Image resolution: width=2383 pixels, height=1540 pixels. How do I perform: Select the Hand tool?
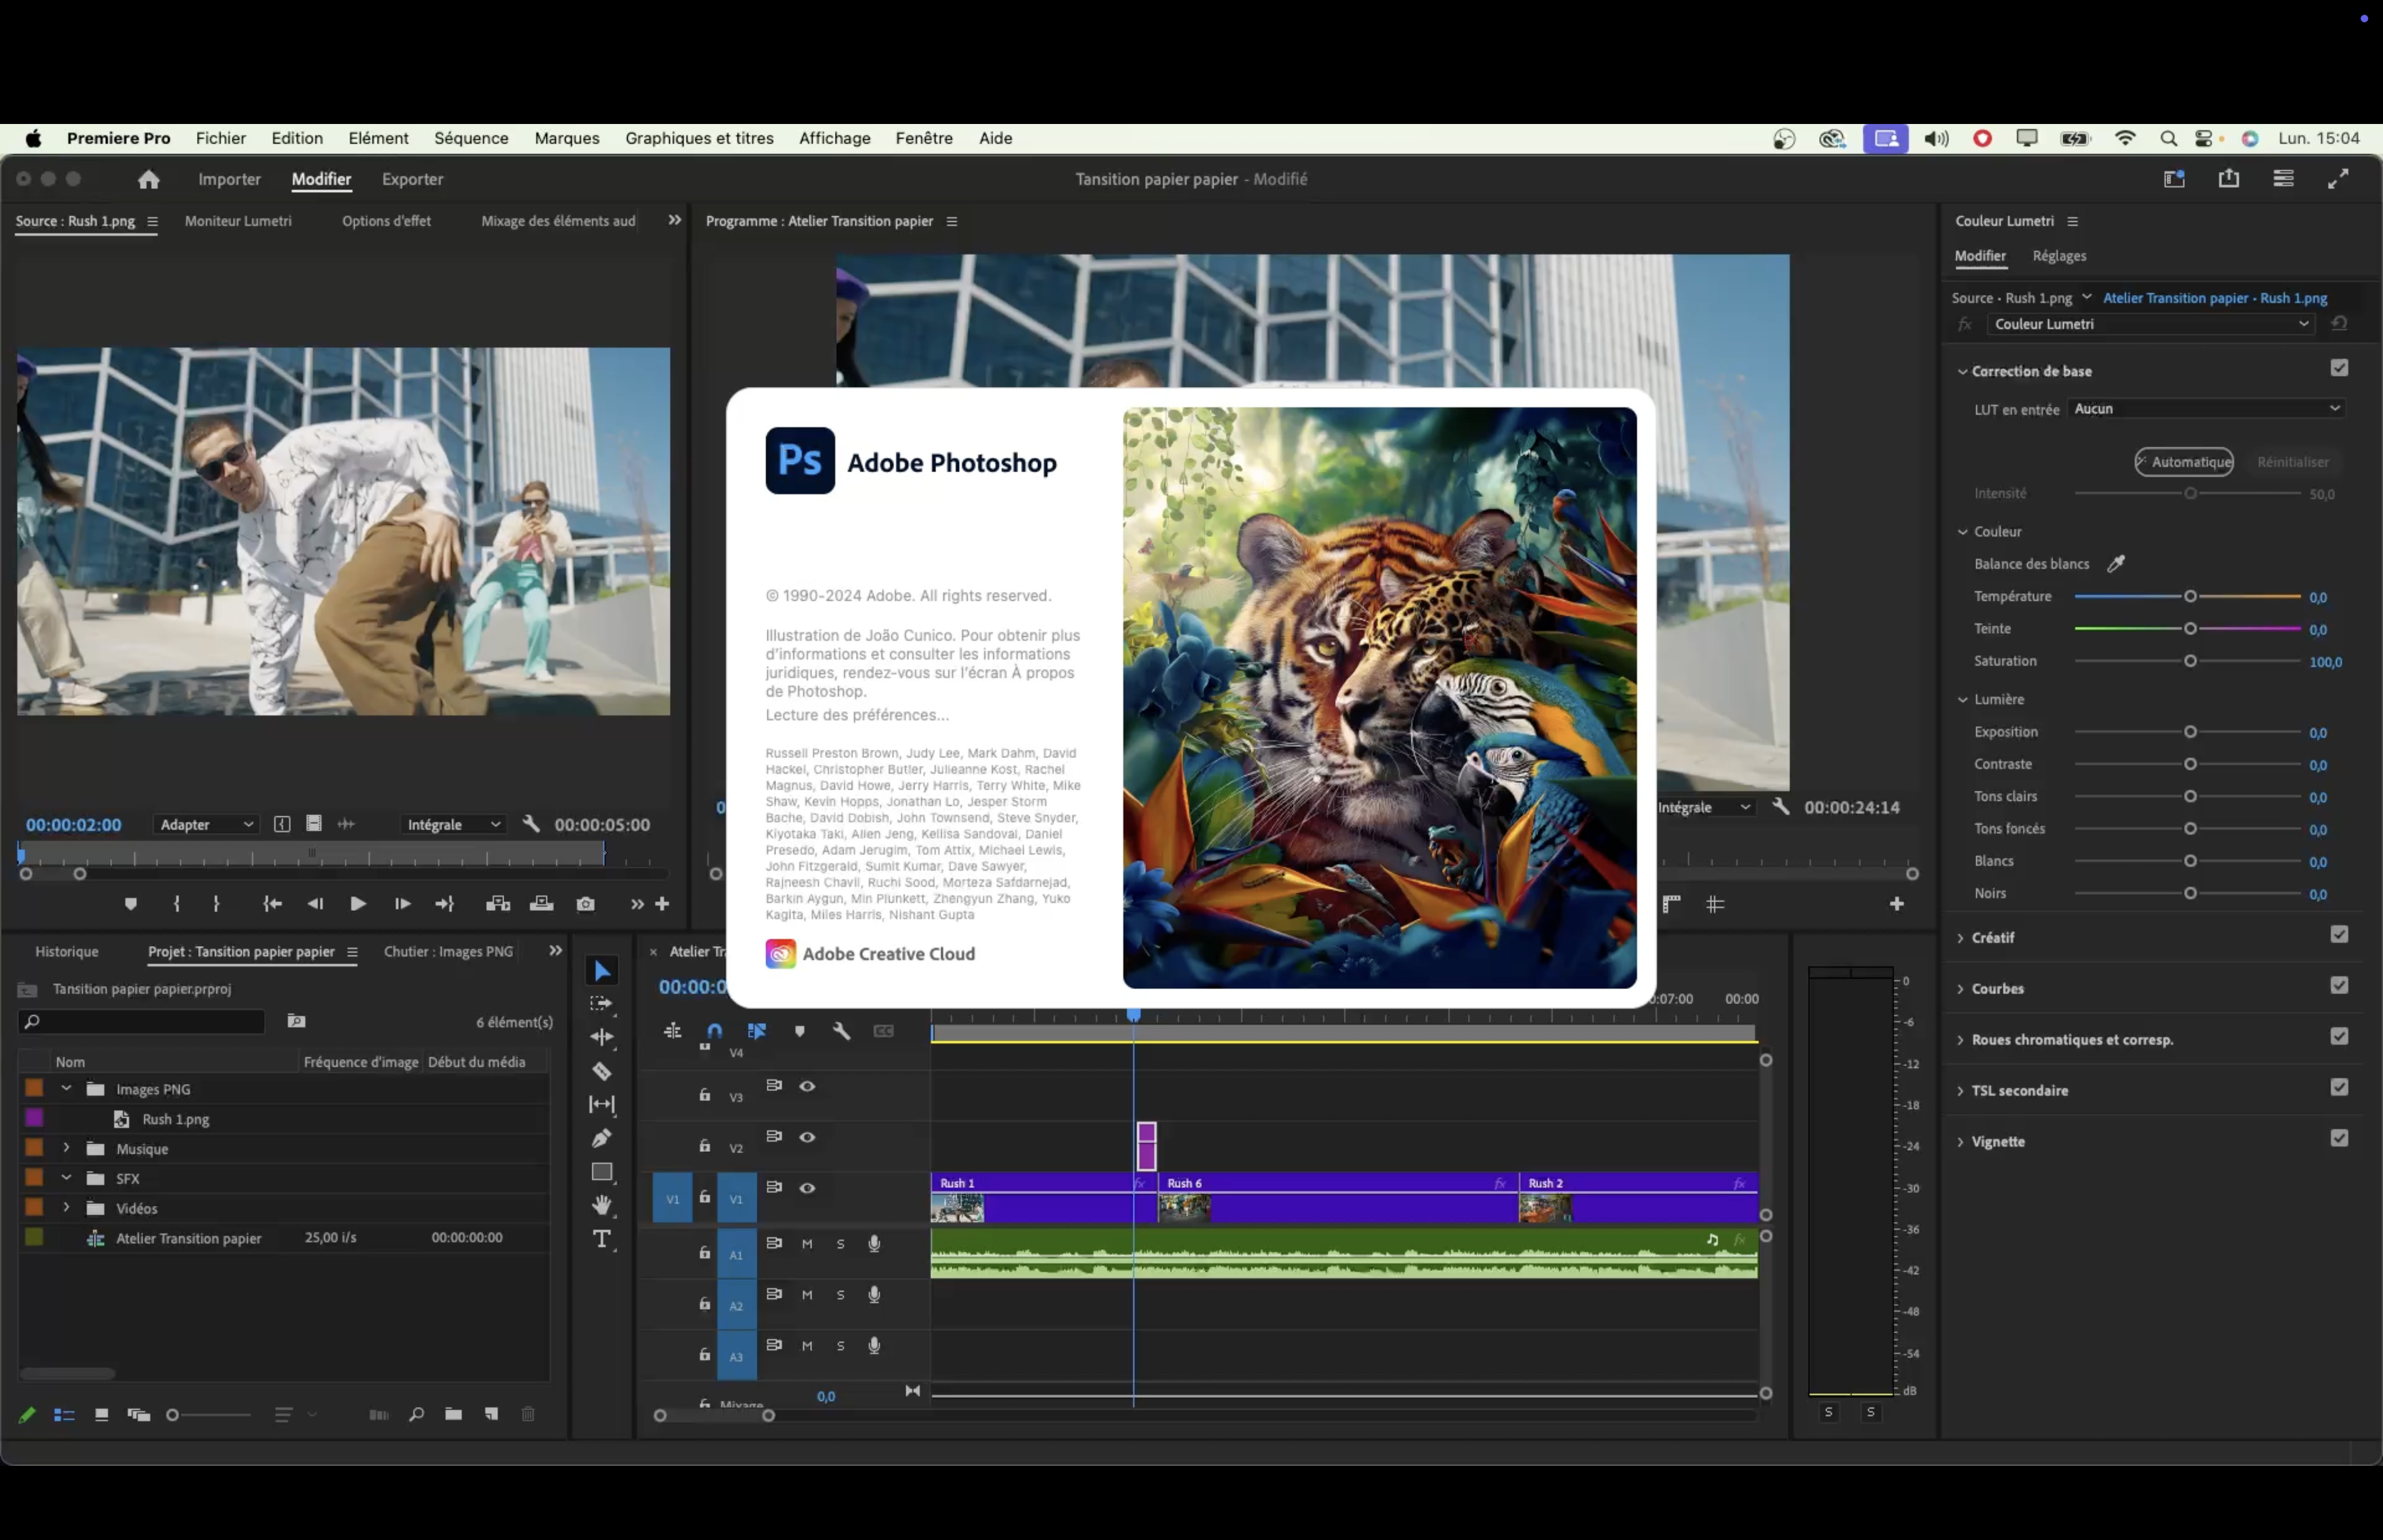(x=602, y=1205)
